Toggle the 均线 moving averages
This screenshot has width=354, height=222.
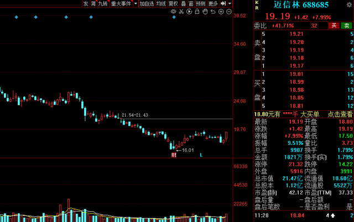(161, 4)
